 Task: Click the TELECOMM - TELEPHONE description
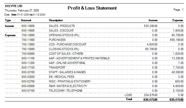click(66, 91)
